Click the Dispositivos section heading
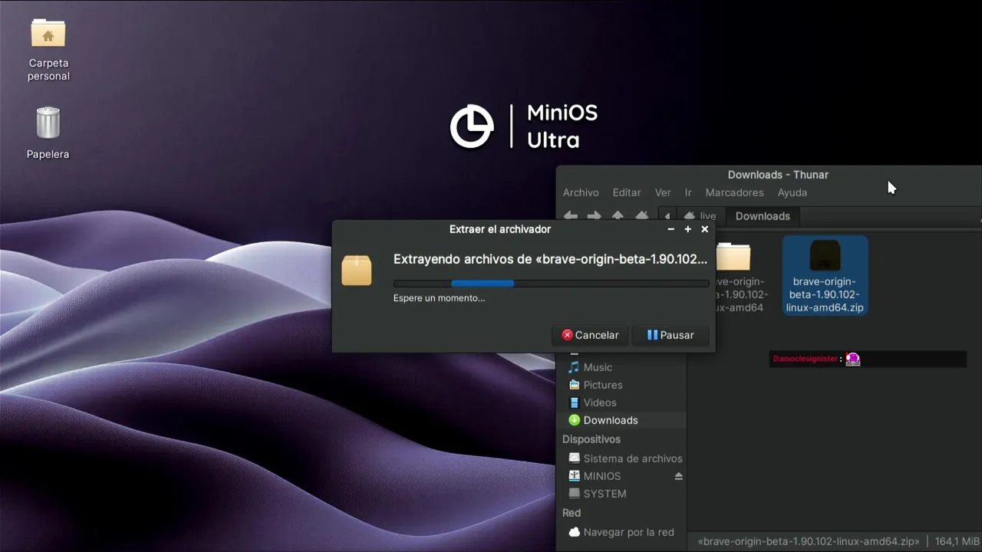This screenshot has height=552, width=982. tap(591, 439)
